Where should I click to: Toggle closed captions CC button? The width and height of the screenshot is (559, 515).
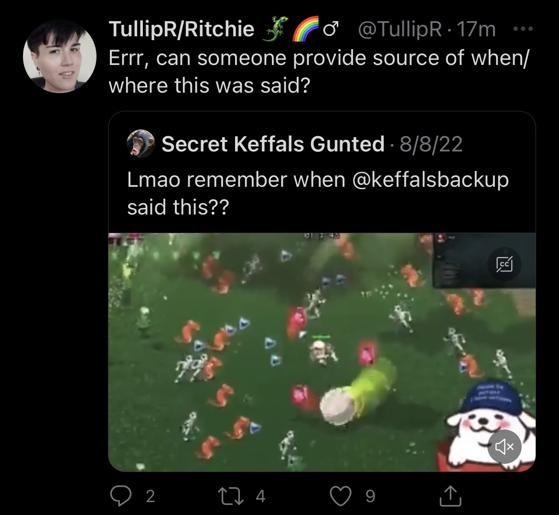tap(505, 264)
